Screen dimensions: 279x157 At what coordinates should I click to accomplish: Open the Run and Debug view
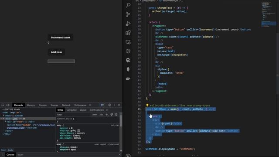pos(128,24)
